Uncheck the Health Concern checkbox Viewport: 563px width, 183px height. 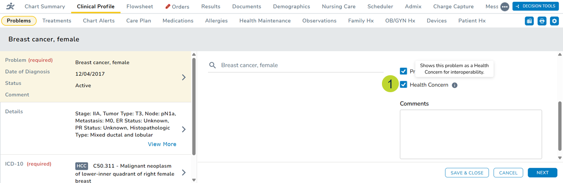point(403,85)
